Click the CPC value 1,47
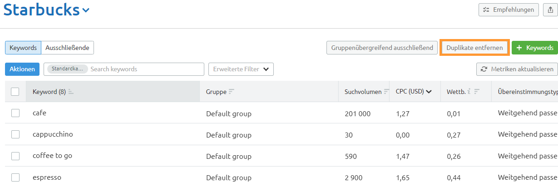 pos(403,156)
